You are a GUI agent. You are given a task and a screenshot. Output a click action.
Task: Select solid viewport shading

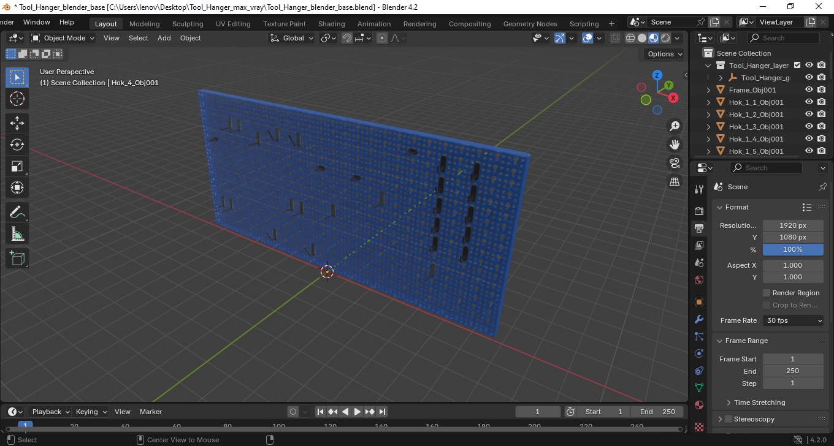(x=642, y=38)
